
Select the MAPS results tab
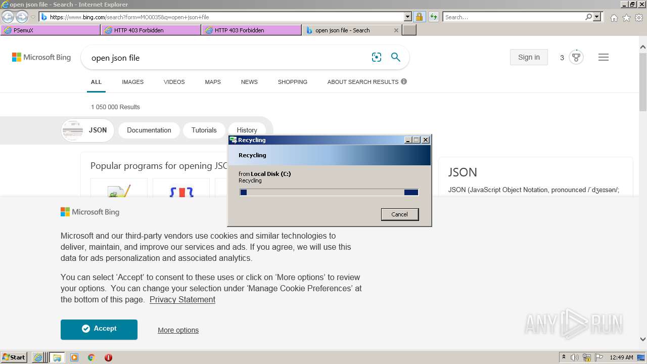(x=213, y=82)
